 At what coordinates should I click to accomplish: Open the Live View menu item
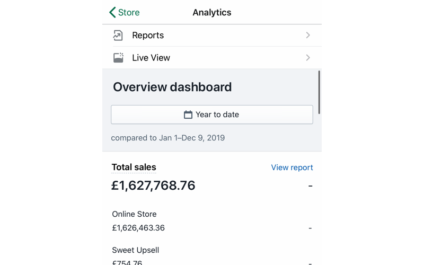(x=151, y=58)
